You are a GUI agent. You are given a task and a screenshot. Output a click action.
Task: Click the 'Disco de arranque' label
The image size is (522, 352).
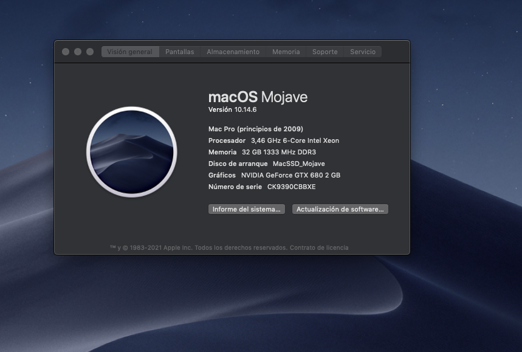238,164
